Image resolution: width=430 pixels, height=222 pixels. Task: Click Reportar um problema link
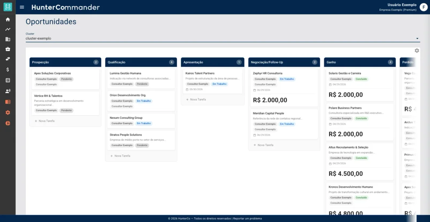tap(247, 218)
